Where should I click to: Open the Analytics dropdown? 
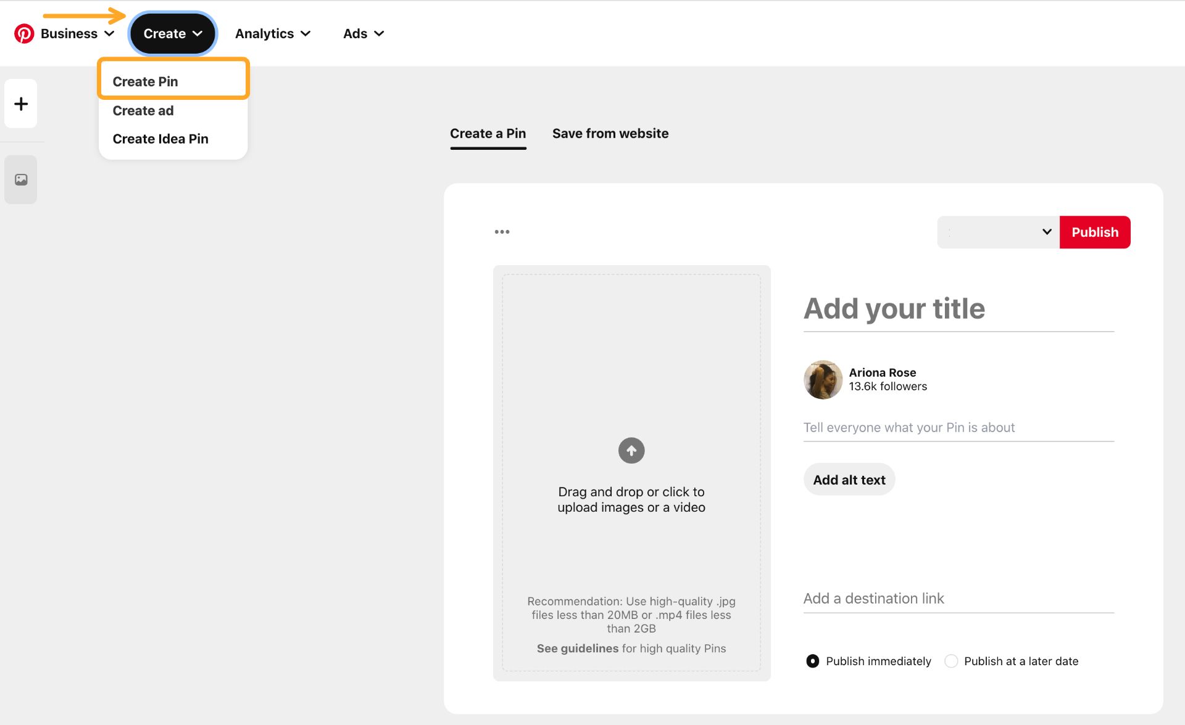point(272,33)
